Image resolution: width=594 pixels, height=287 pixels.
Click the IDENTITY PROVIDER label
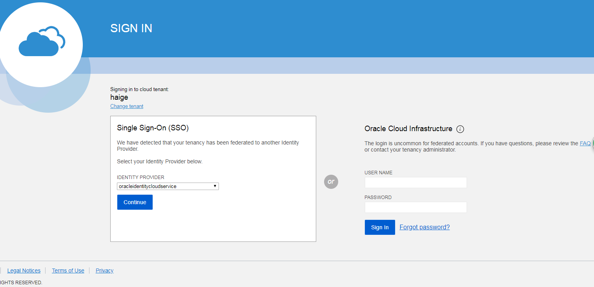pos(140,177)
